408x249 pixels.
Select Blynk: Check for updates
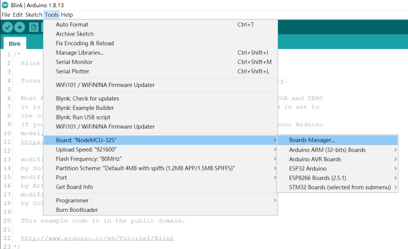(x=161, y=98)
